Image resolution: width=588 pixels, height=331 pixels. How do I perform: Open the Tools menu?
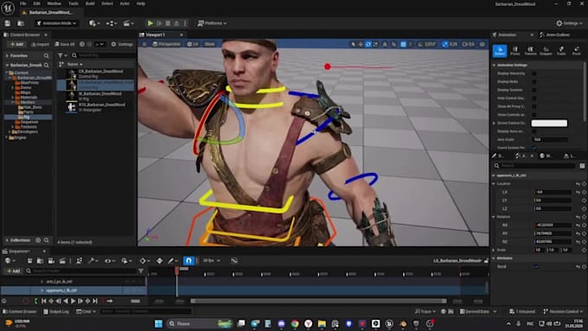pyautogui.click(x=73, y=3)
